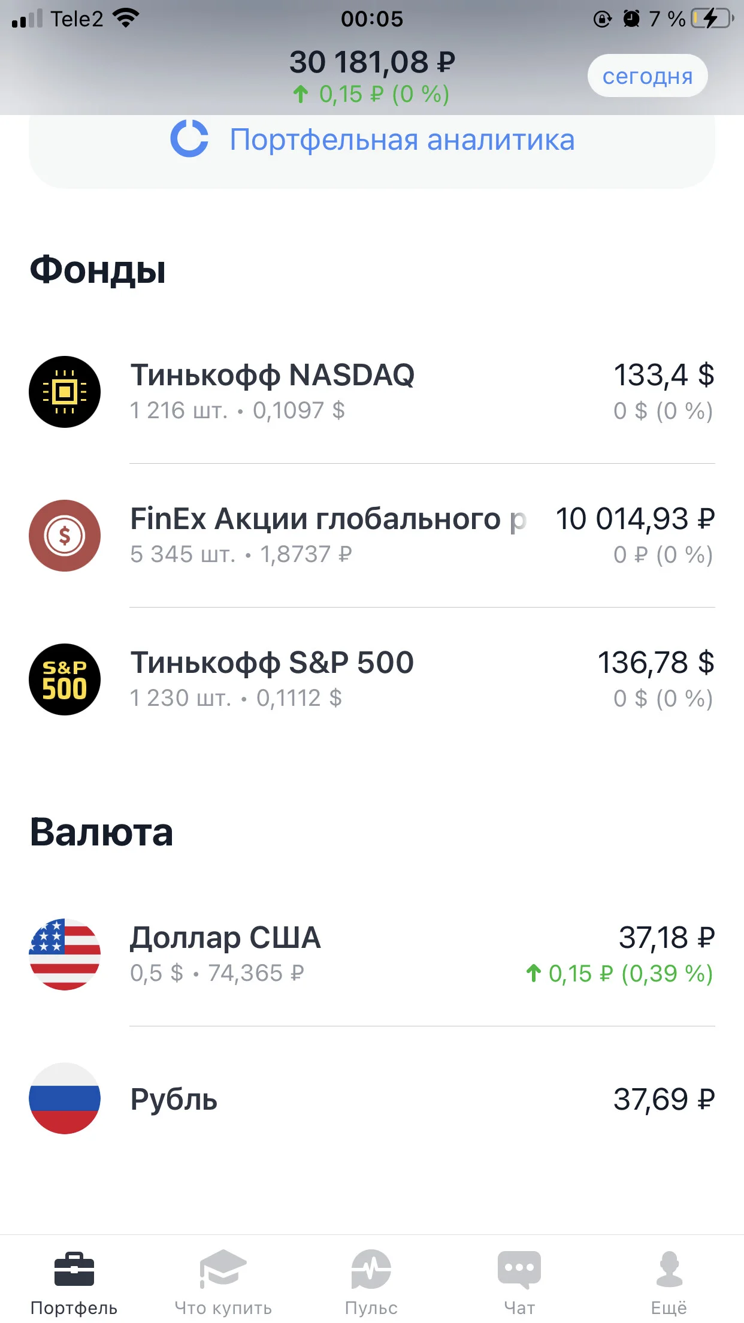Tap the US flag currency icon
744x1323 pixels.
[65, 955]
